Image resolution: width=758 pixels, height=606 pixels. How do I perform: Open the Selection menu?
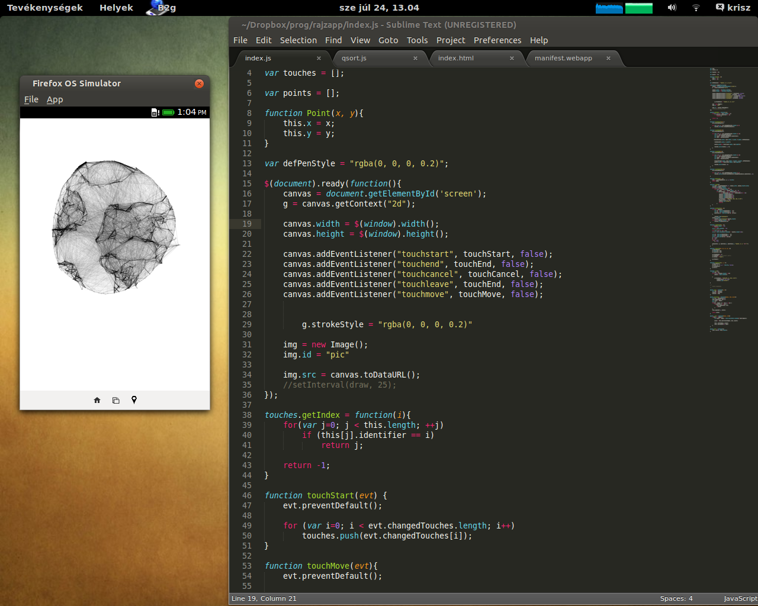point(298,40)
